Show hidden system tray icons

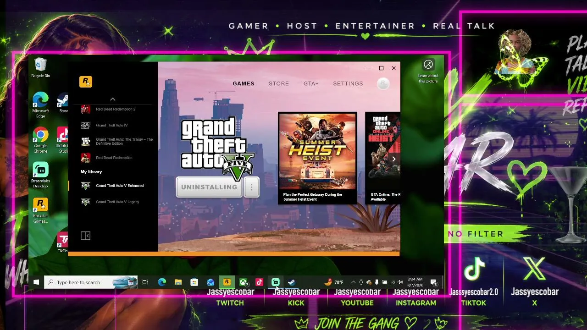coord(353,282)
